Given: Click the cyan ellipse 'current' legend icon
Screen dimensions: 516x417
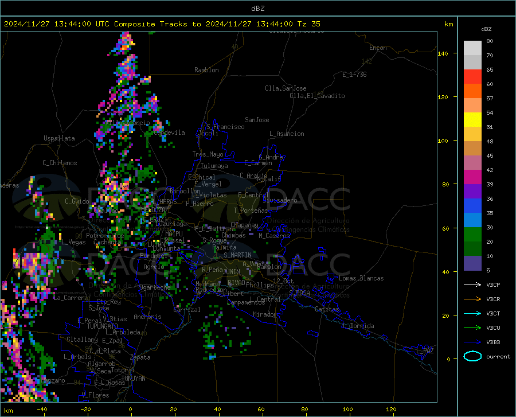Looking at the screenshot, I should 472,356.
